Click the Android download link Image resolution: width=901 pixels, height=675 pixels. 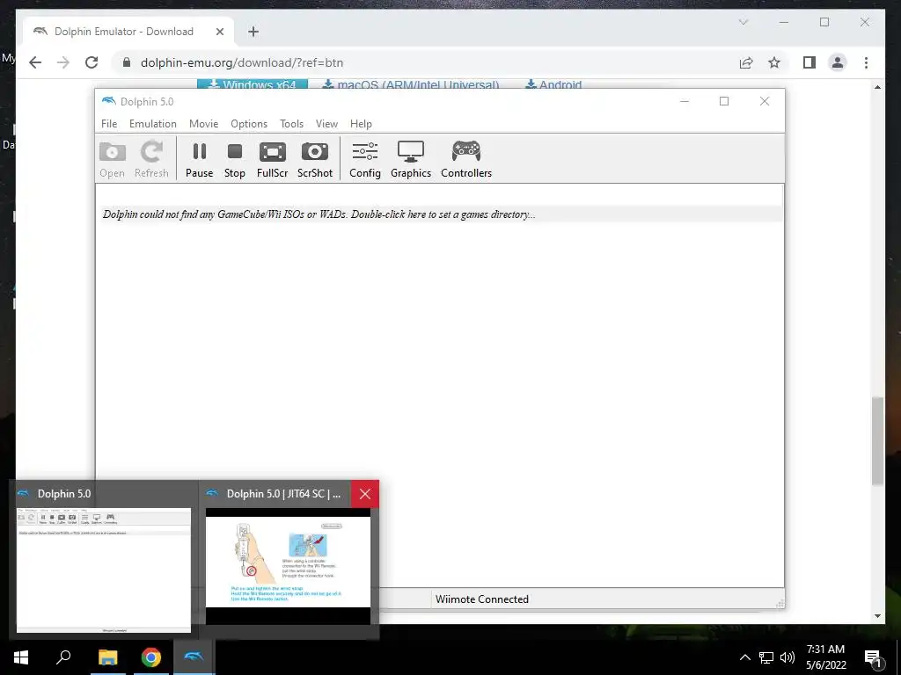553,84
